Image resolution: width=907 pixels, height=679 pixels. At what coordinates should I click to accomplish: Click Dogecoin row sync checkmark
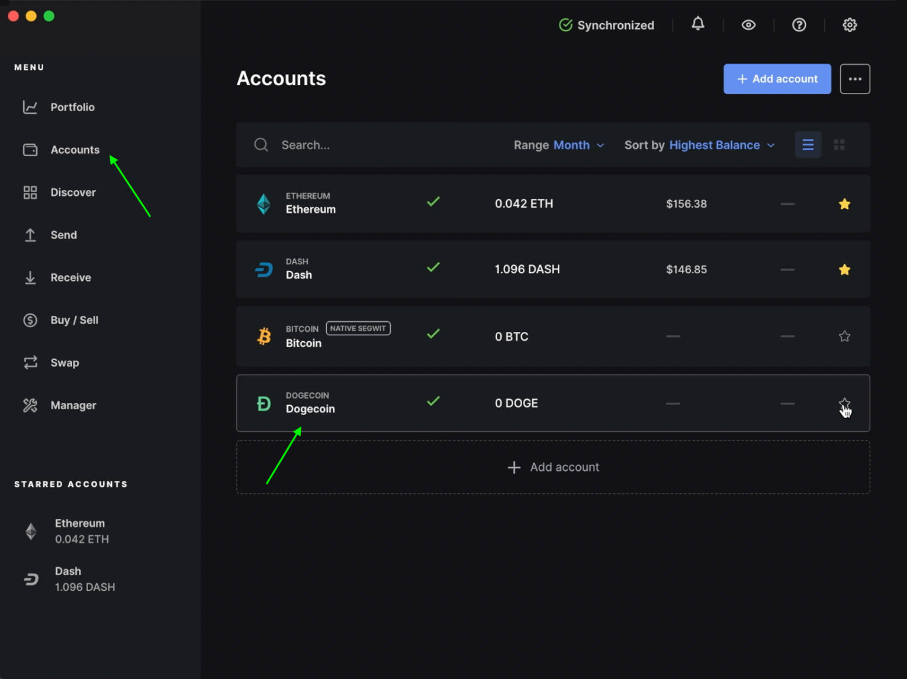coord(433,401)
